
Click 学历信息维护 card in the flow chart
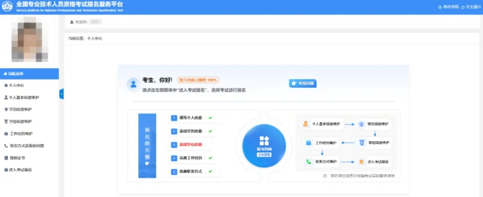(374, 124)
